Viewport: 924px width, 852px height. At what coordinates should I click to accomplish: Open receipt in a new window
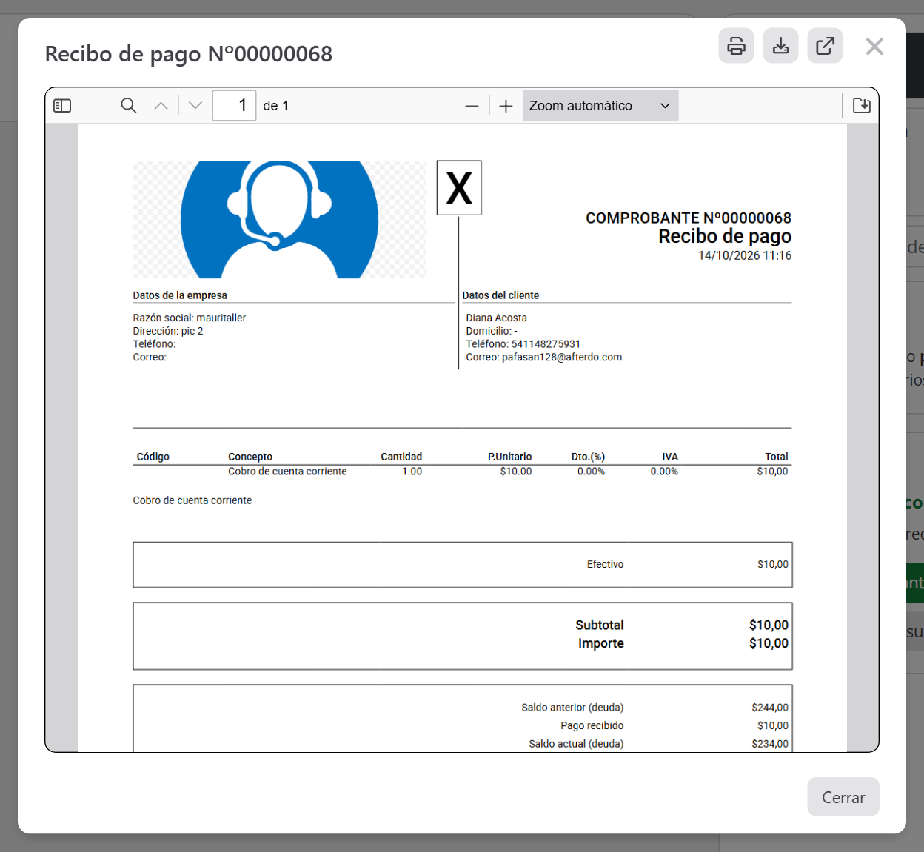pos(825,46)
